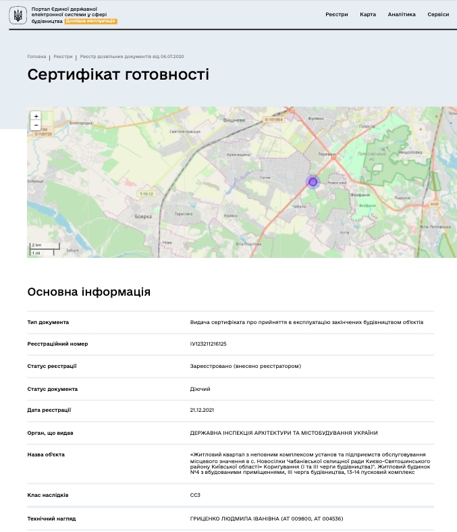Click the Технічний нагляд field label
The width and height of the screenshot is (457, 532).
click(x=51, y=518)
